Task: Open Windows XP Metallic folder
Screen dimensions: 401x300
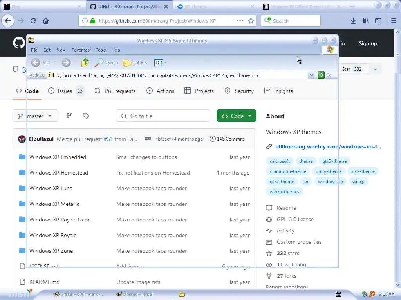Action: pyautogui.click(x=54, y=204)
